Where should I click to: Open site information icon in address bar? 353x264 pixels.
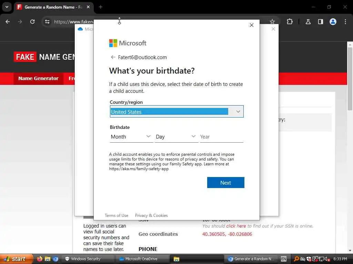[47, 22]
